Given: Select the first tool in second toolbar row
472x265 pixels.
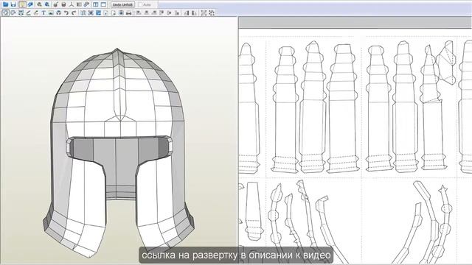Looking at the screenshot, I should [x=6, y=13].
